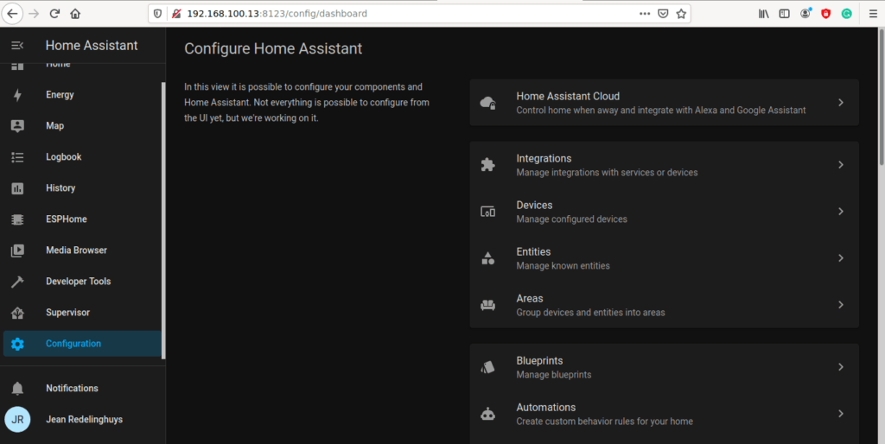885x444 pixels.
Task: Click the Energy lightning bolt icon
Action: tap(17, 95)
